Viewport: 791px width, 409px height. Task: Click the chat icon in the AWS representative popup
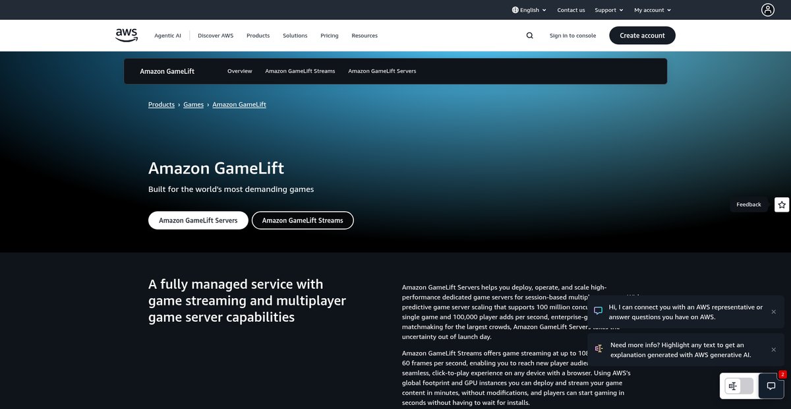pos(599,311)
